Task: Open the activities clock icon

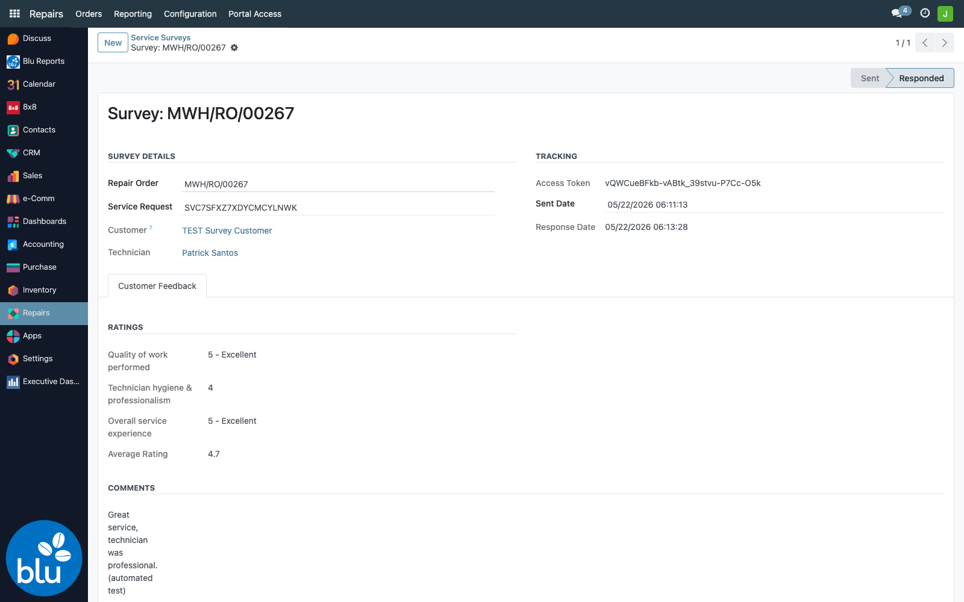Action: 925,13
